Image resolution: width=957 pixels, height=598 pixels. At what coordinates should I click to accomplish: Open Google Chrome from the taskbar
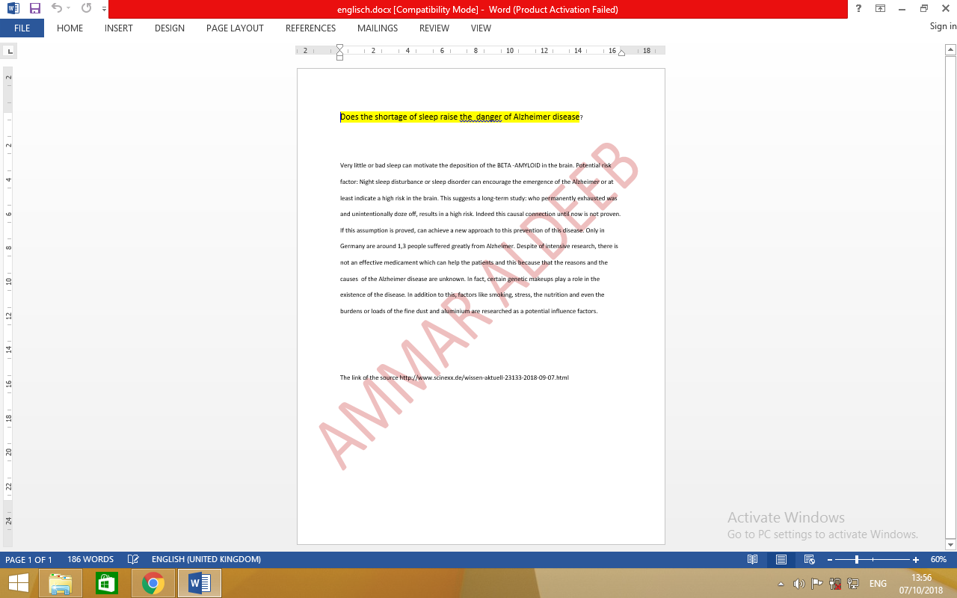[153, 583]
